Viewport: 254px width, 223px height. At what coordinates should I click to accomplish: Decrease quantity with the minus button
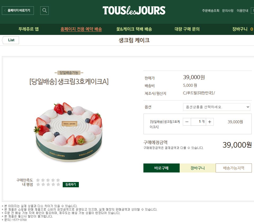pyautogui.click(x=187, y=122)
